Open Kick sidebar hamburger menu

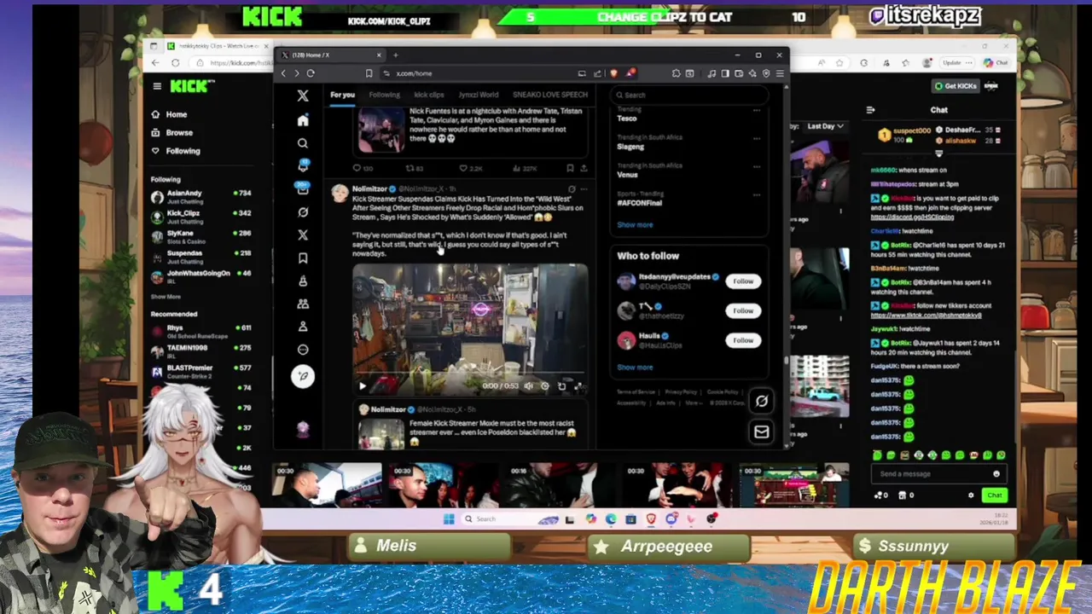click(157, 86)
